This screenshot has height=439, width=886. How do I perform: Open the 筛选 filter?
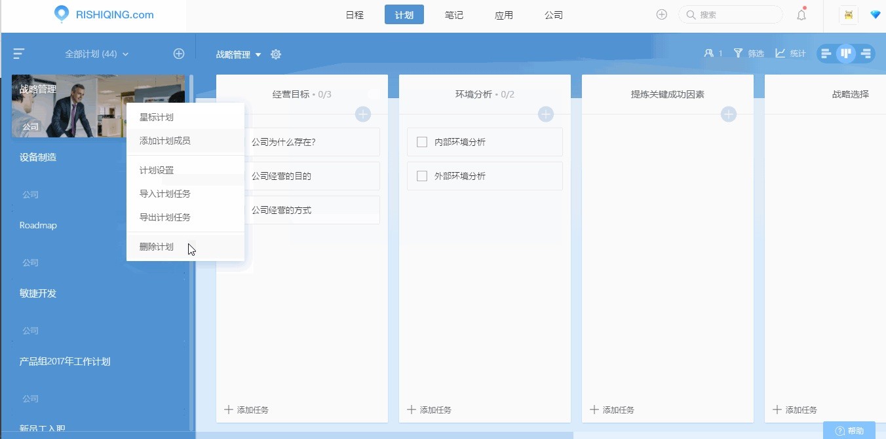click(749, 54)
